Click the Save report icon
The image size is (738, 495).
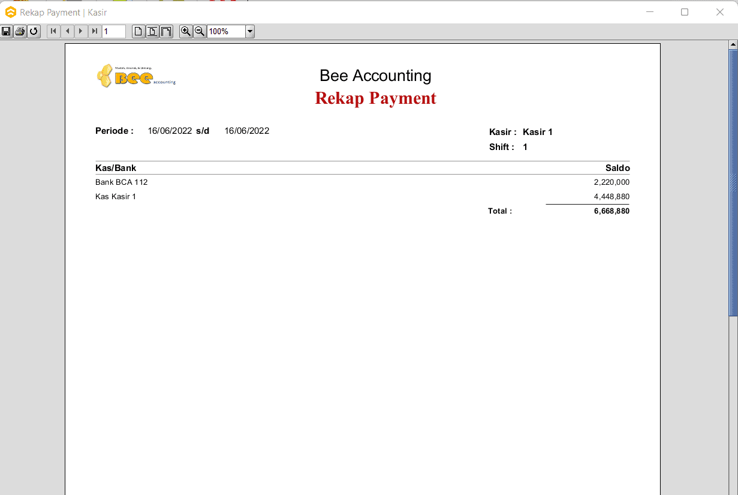point(7,31)
